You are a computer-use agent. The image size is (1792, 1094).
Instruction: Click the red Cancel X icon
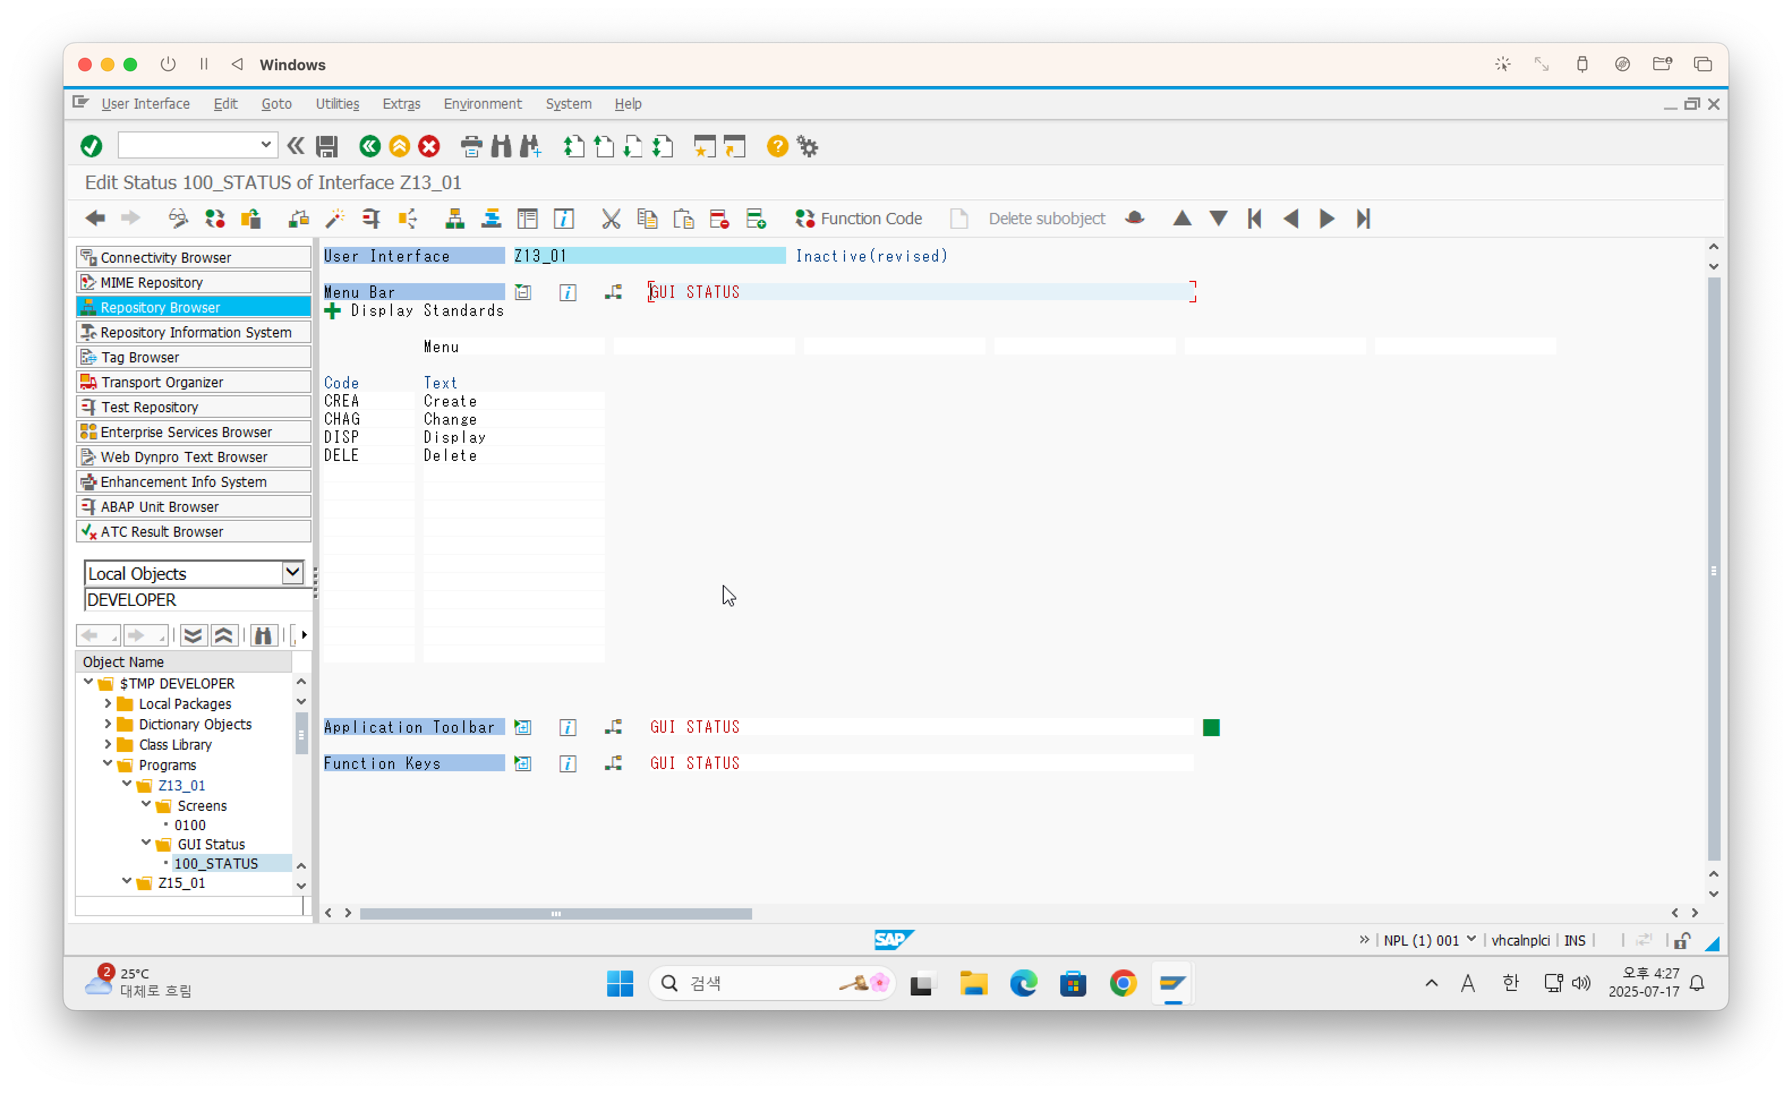(x=429, y=146)
